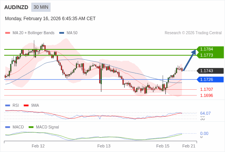
Task: Click the MACD legend swatch
Action: click(x=8, y=127)
